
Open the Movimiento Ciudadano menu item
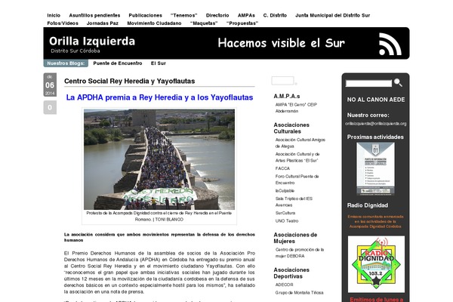154,23
